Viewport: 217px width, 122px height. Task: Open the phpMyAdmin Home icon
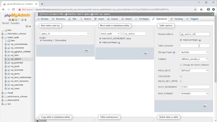pos(10,20)
